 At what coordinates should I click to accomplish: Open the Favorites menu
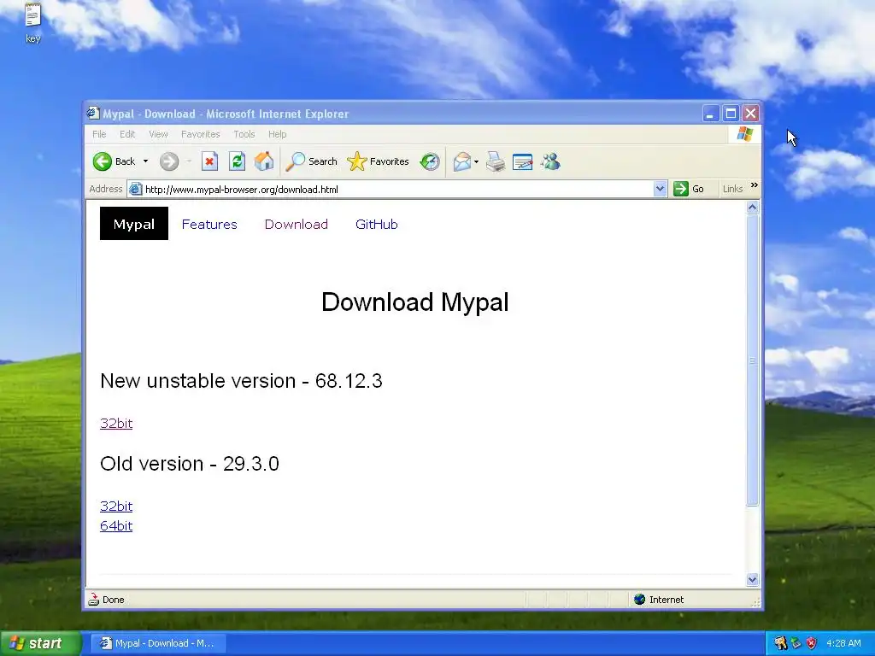pos(200,134)
